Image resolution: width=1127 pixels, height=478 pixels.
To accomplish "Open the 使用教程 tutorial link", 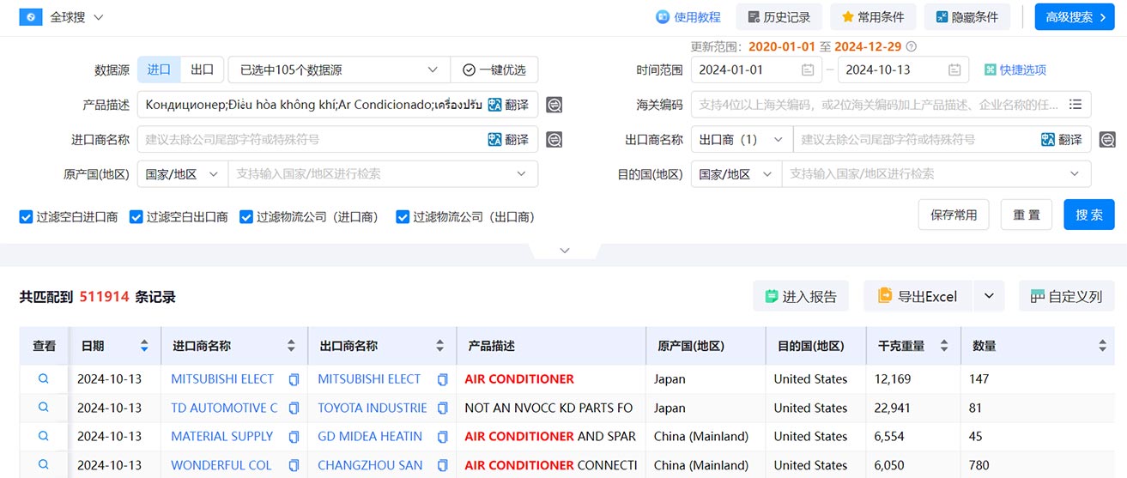I will [x=688, y=17].
